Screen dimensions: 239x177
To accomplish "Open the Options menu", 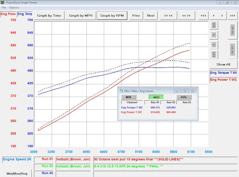I will click(x=14, y=7).
